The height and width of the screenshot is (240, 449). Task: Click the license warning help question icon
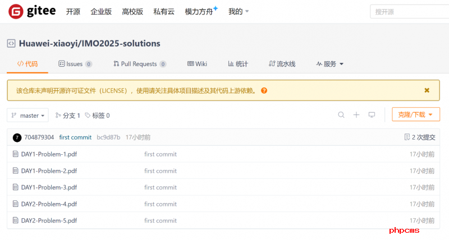(264, 91)
